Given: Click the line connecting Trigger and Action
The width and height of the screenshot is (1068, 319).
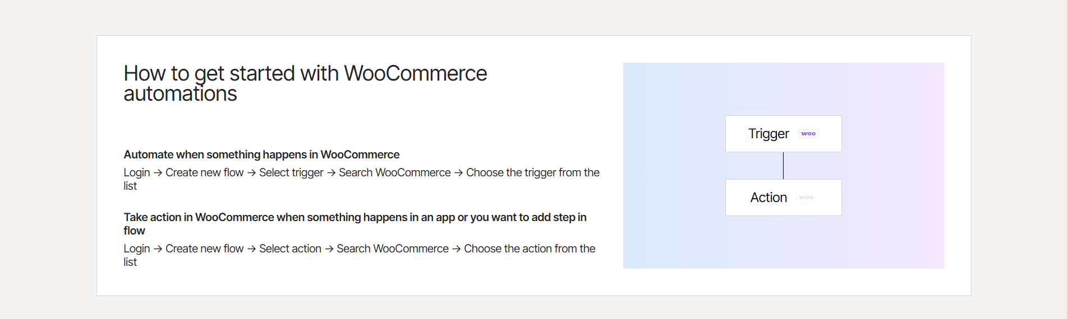Looking at the screenshot, I should point(783,166).
